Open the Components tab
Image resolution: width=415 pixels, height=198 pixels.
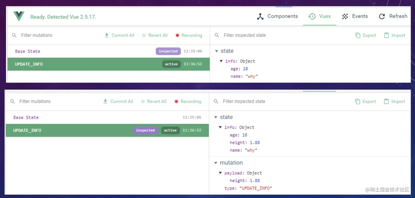[277, 16]
